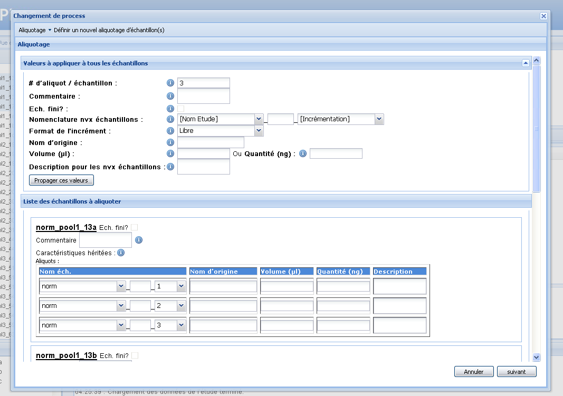Click info icon beside norm_pool1_13a Commentaire

tap(139, 240)
